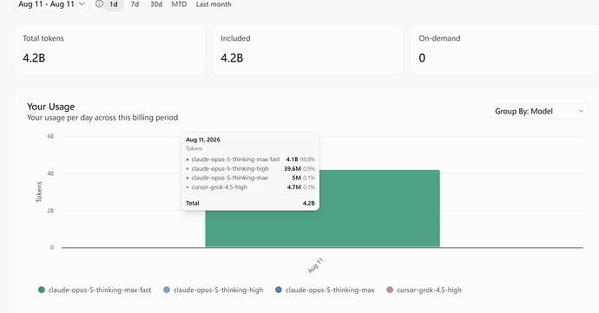
Task: Select the MTD range option
Action: tap(179, 4)
